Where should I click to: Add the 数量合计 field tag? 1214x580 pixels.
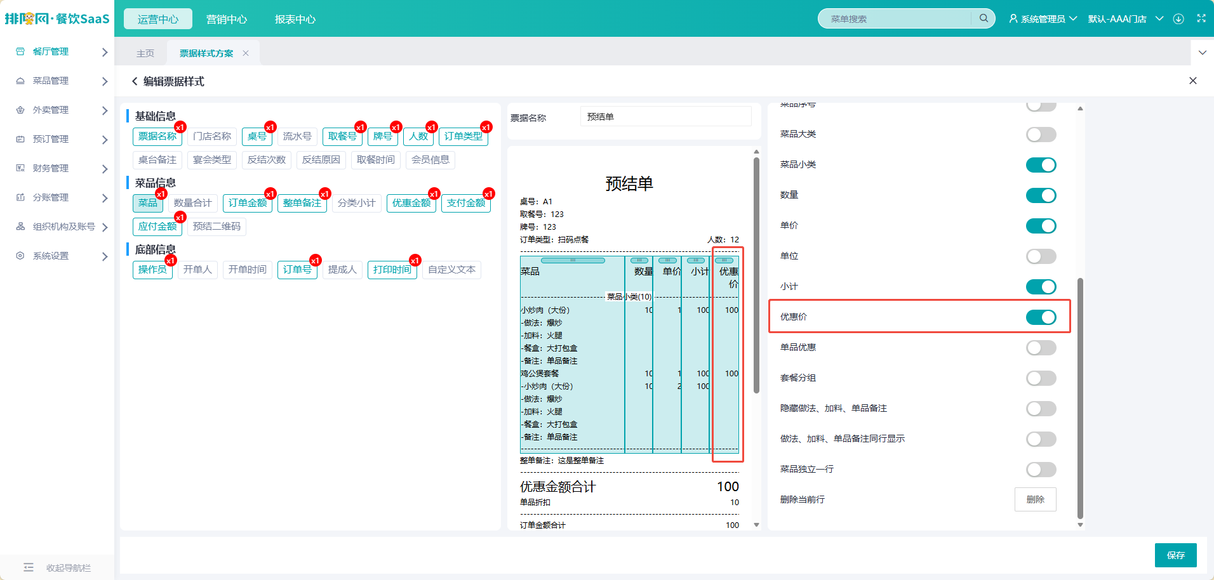pyautogui.click(x=193, y=203)
